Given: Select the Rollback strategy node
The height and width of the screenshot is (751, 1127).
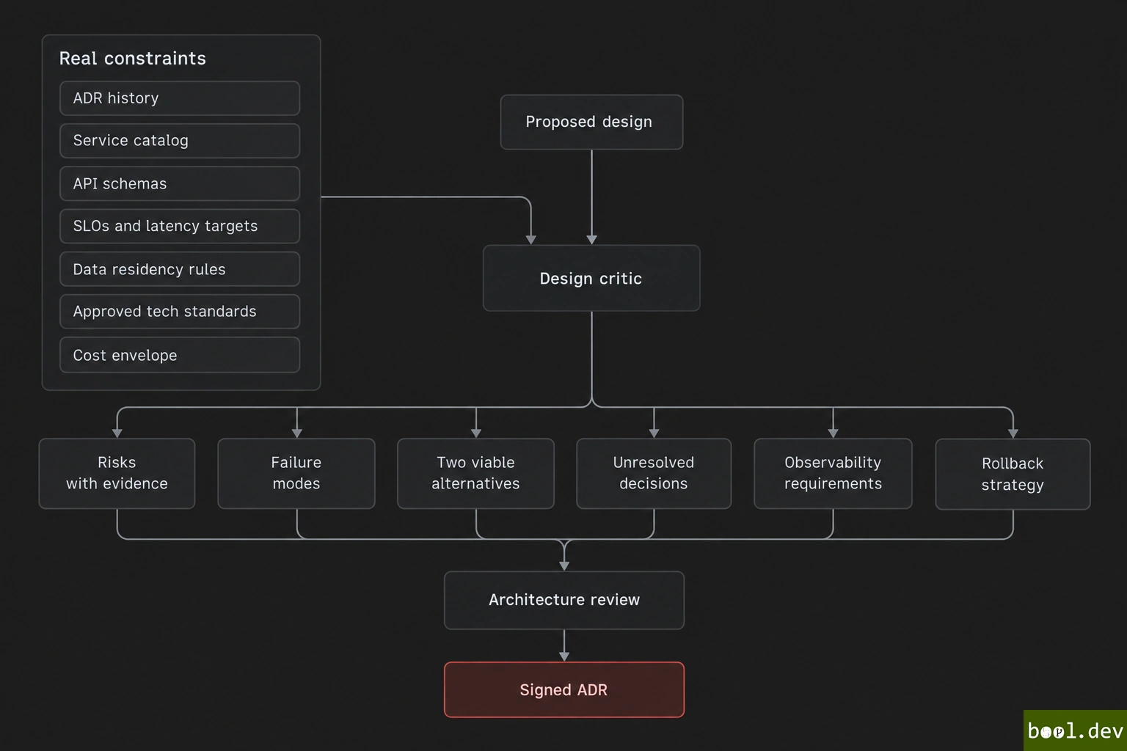Looking at the screenshot, I should [x=1013, y=475].
